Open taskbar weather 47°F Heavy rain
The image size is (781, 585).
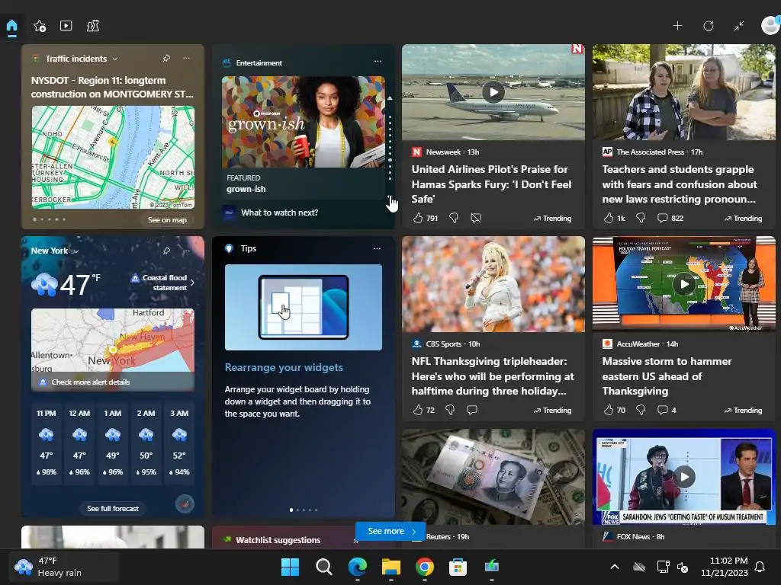point(65,567)
